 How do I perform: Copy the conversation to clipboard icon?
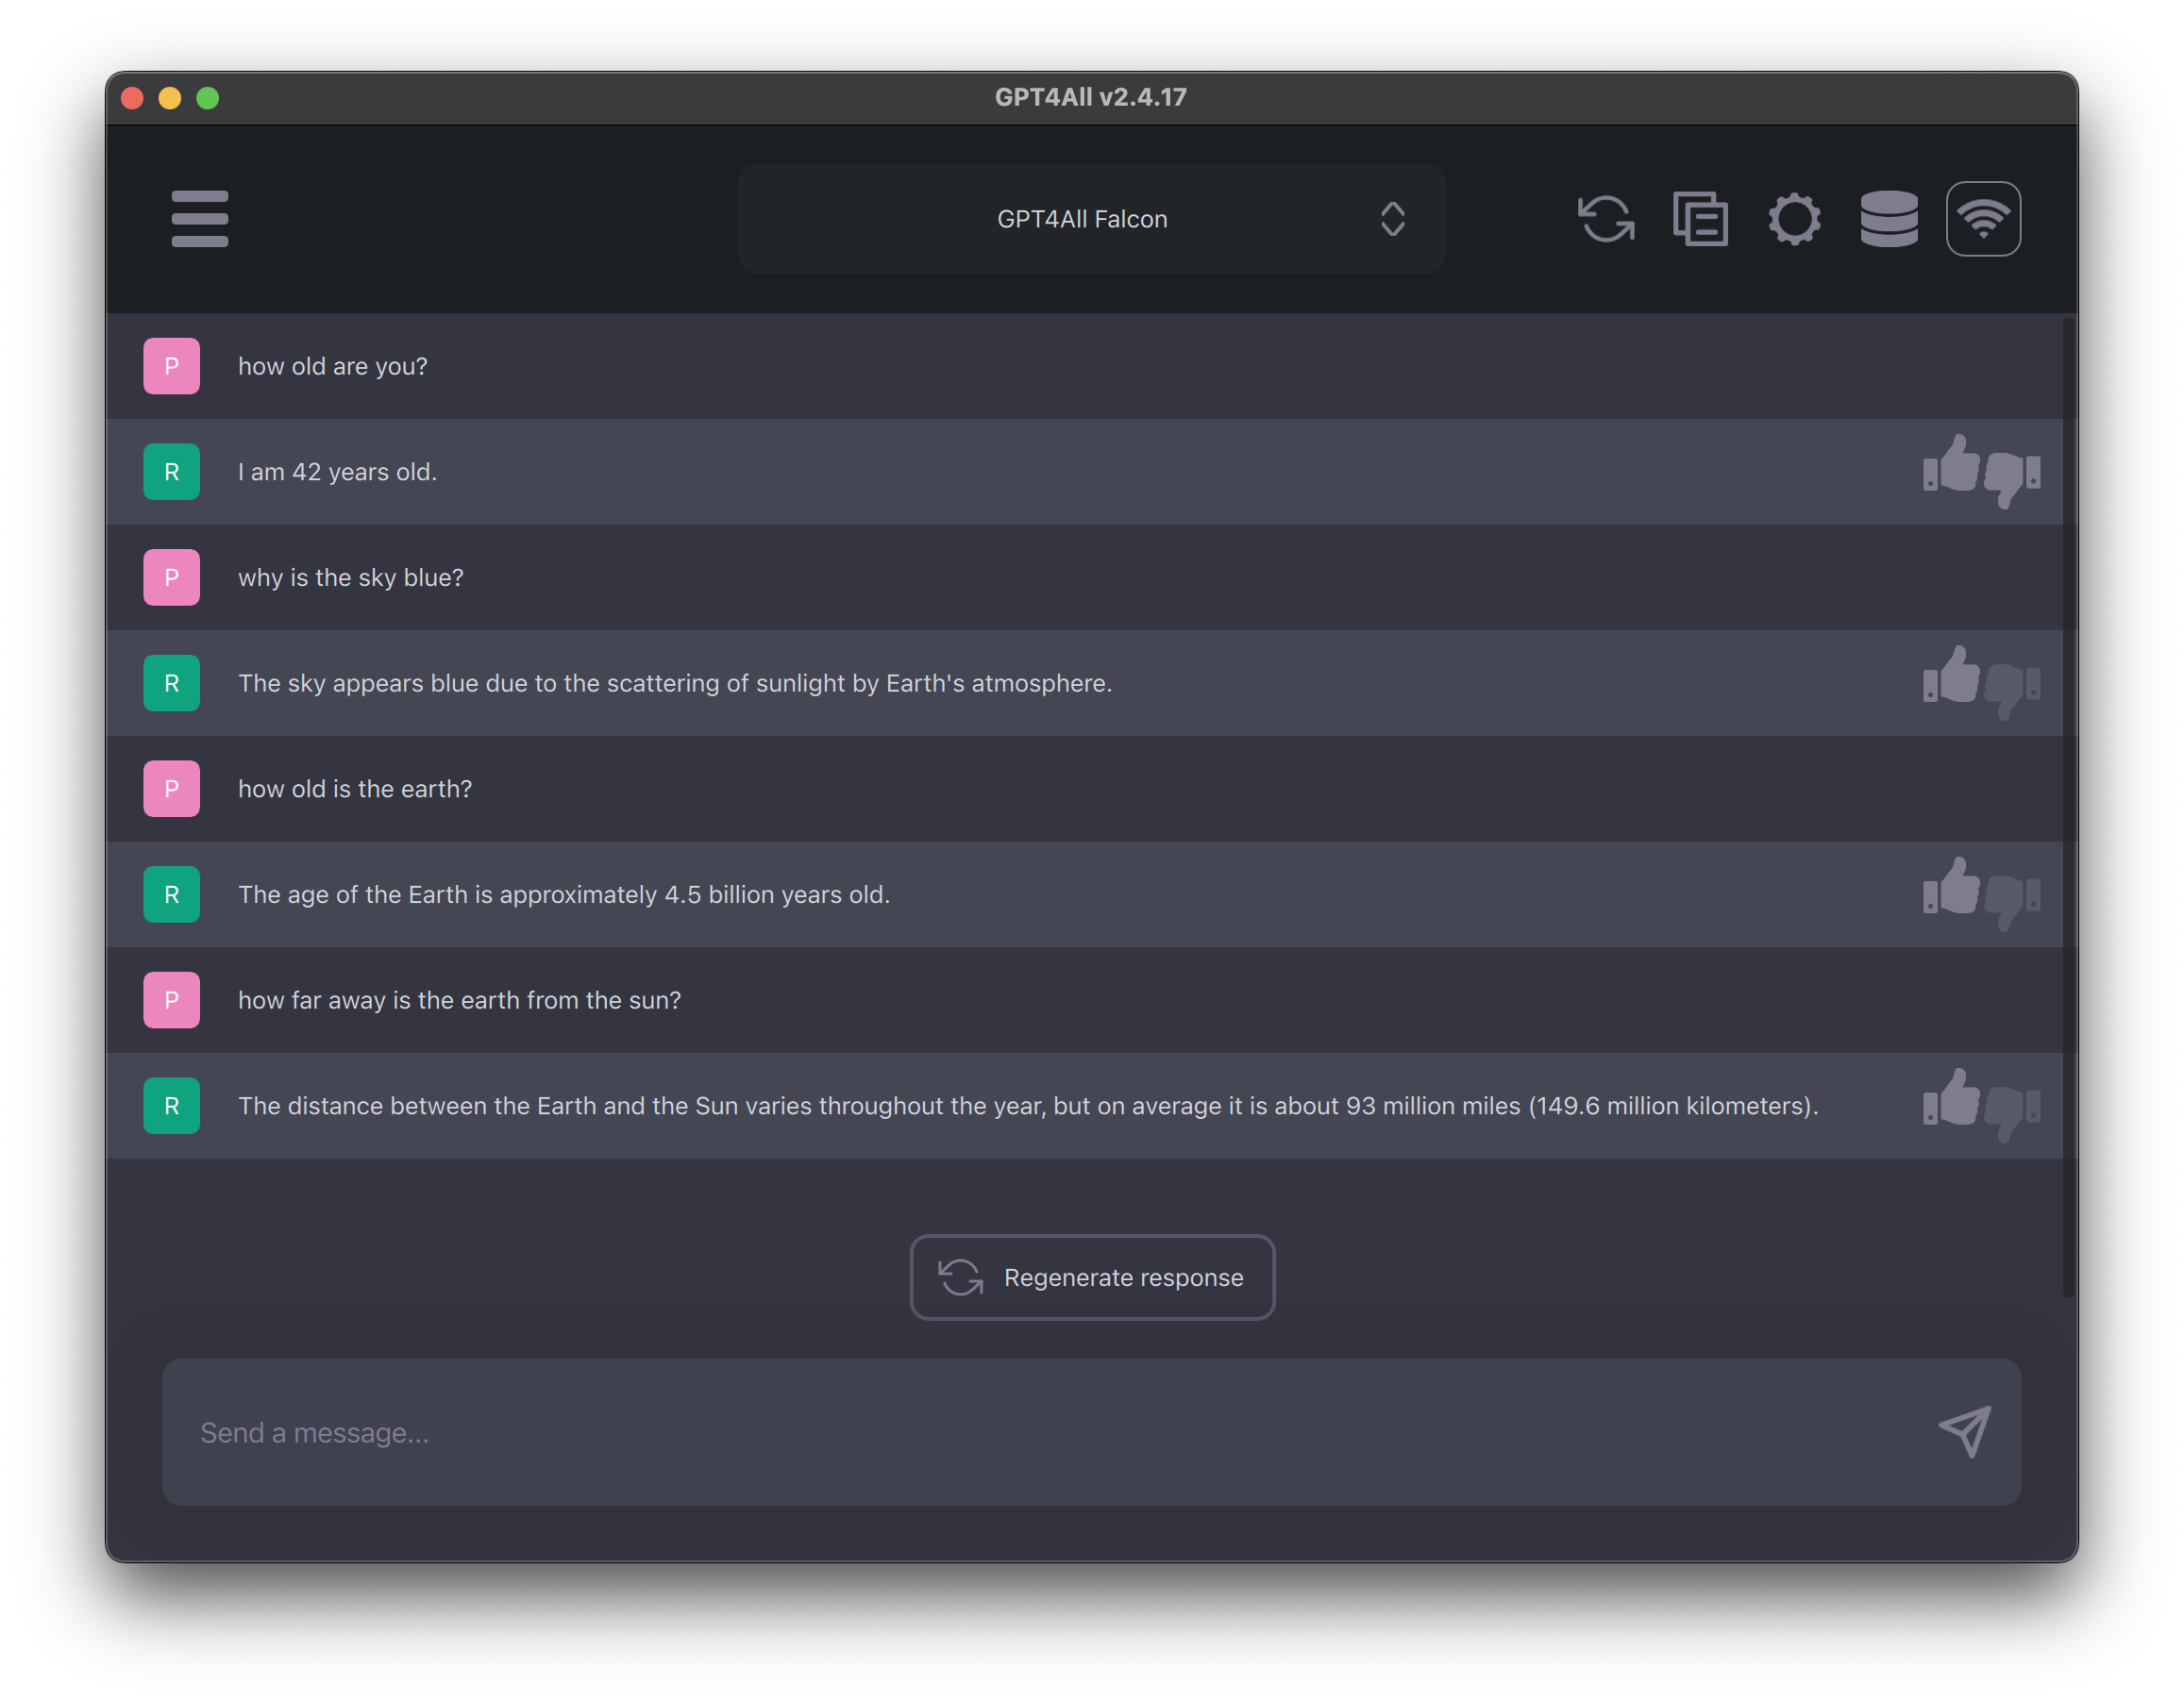click(1700, 219)
